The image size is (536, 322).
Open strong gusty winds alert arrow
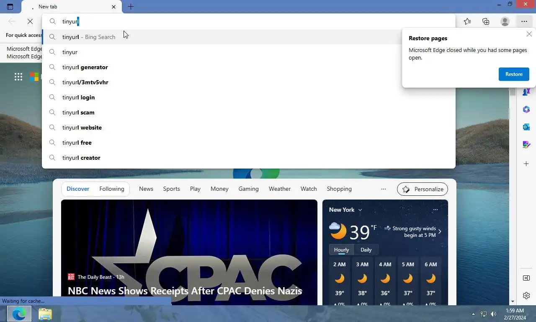coord(440,231)
